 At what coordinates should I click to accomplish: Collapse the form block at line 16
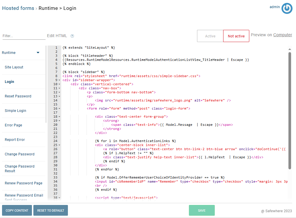59,108
